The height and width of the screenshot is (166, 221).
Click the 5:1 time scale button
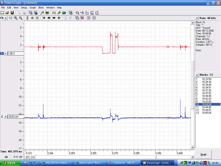coord(28,157)
